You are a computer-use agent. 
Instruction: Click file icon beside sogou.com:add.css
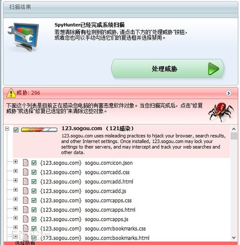[x=25, y=172]
